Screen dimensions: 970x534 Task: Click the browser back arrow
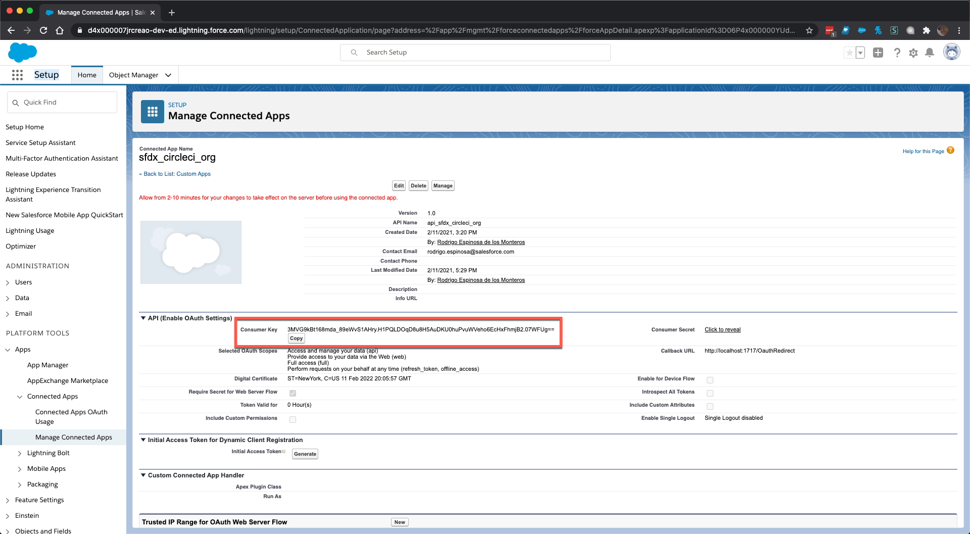pos(11,30)
